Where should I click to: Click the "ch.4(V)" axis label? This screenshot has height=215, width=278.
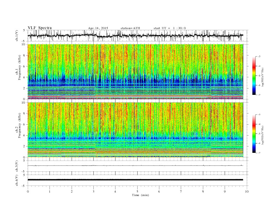(x=17, y=180)
